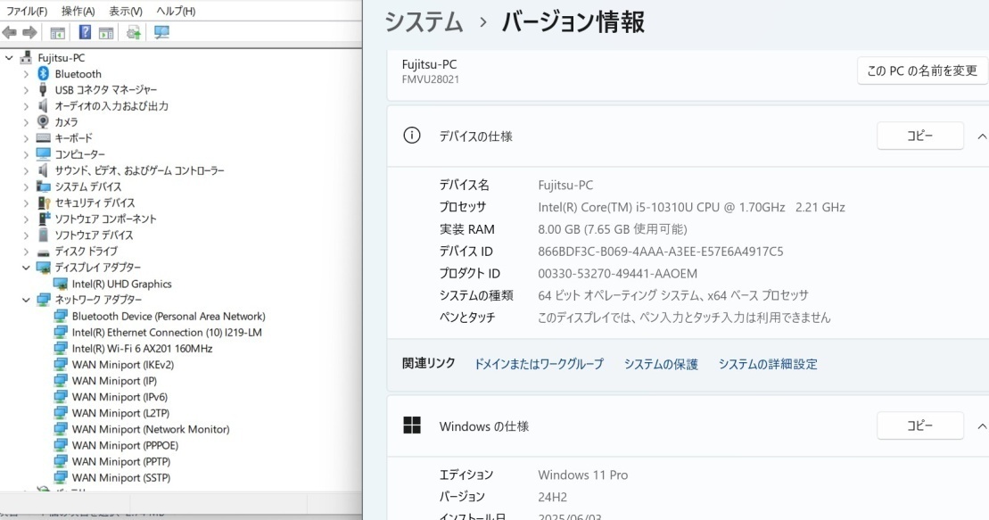989x520 pixels.
Task: Click the Help toolbar icon with question mark
Action: 85,33
